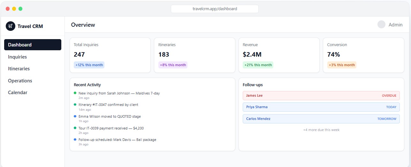Open Priya Sharma follow-up due today

point(321,107)
